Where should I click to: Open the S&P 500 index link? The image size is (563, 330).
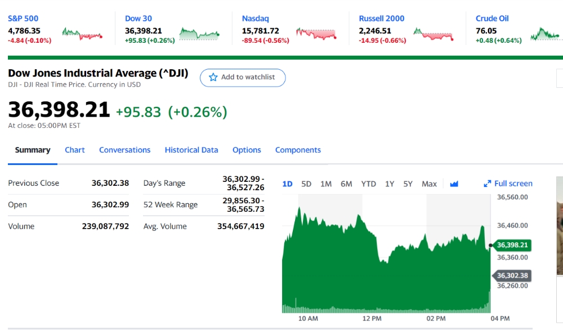23,19
